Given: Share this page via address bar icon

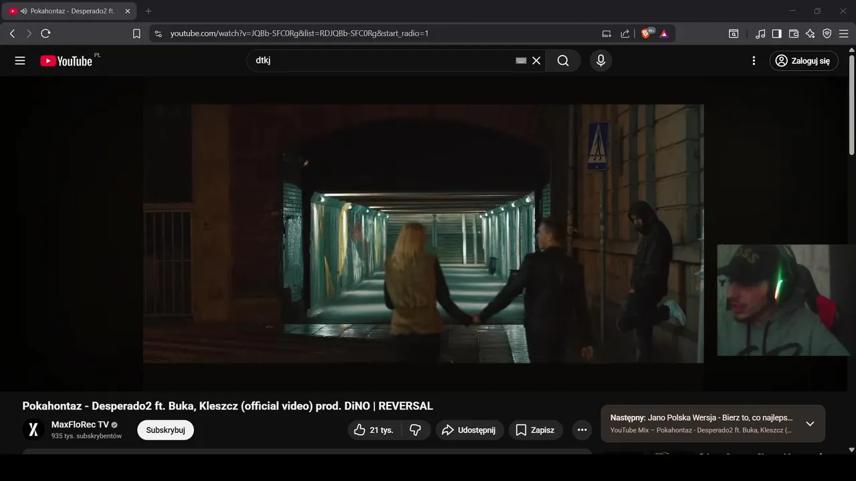Looking at the screenshot, I should [x=625, y=33].
